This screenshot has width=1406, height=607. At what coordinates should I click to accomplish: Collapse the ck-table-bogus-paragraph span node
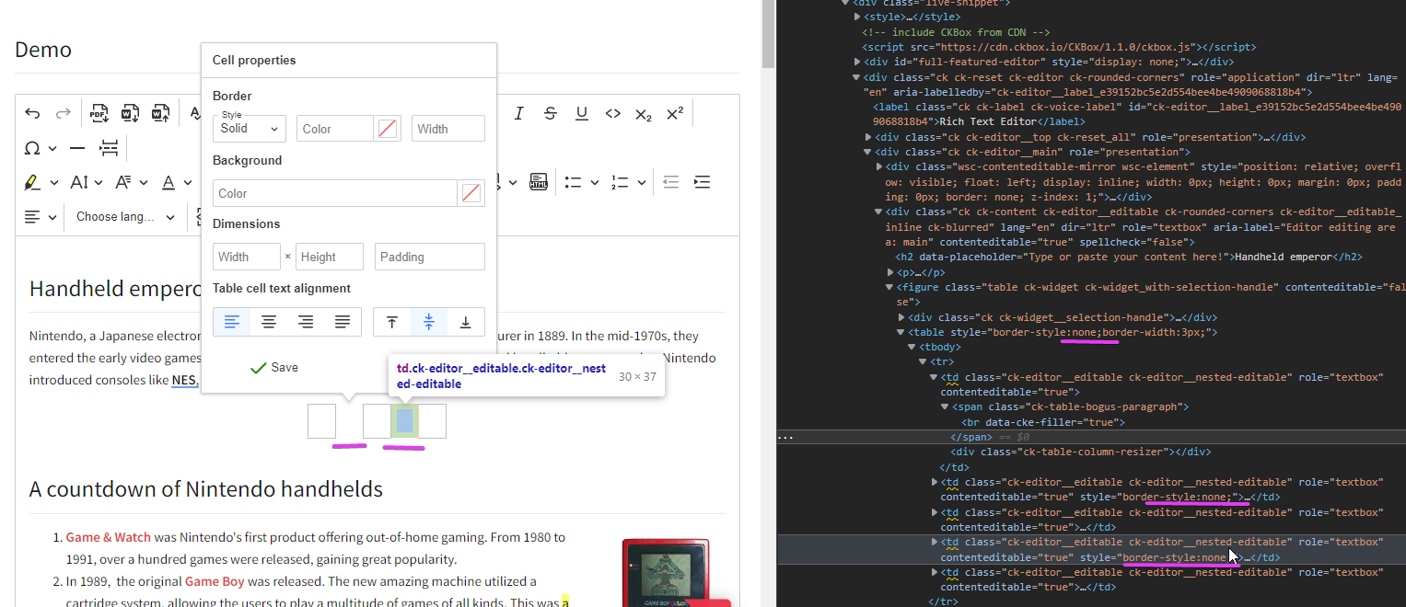click(945, 407)
